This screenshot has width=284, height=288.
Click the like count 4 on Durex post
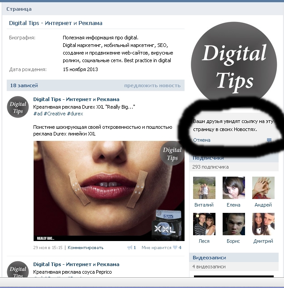(x=180, y=248)
